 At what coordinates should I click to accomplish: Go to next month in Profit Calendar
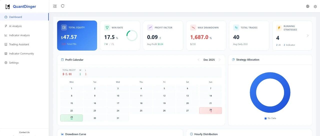tap(219, 60)
